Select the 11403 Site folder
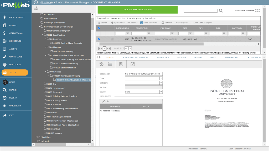This screenshot has height=151, width=269. coord(52,84)
